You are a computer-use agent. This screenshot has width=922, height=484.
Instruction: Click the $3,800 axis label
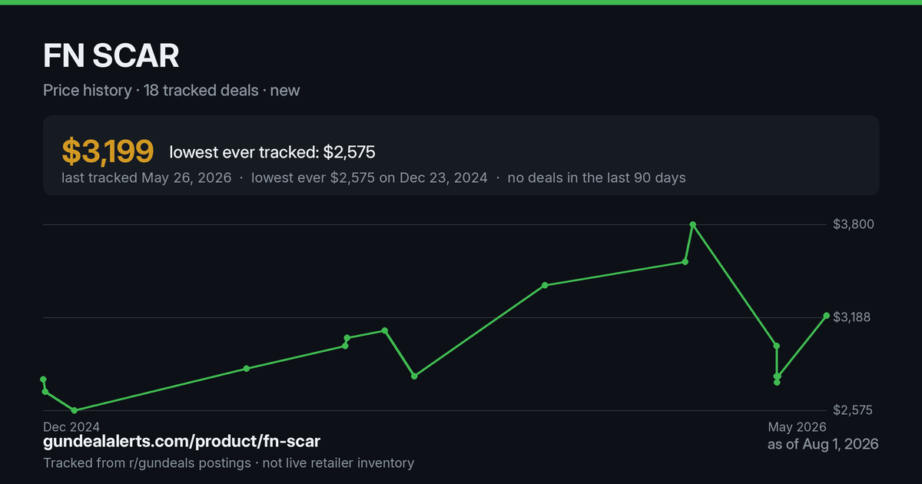coord(853,224)
